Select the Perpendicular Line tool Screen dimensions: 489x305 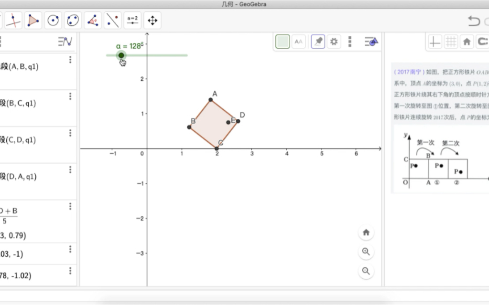point(13,21)
